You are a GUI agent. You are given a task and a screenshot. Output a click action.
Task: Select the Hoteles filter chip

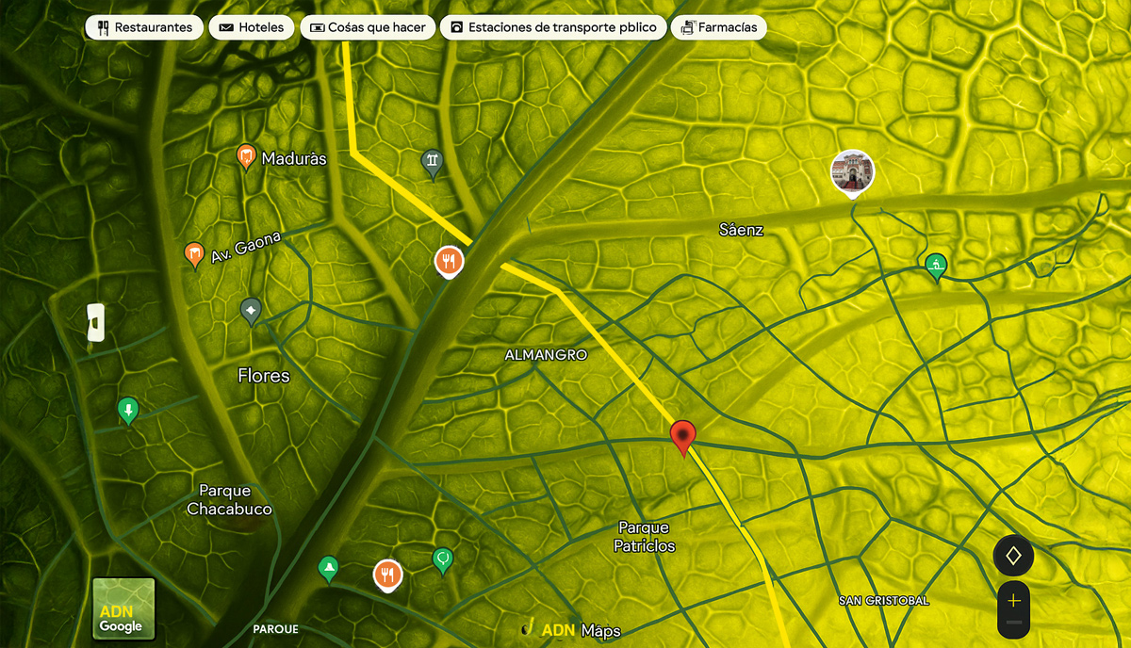click(x=251, y=27)
